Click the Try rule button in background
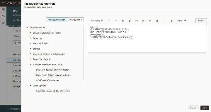Screen dimensions: 211x112 pos(17,31)
